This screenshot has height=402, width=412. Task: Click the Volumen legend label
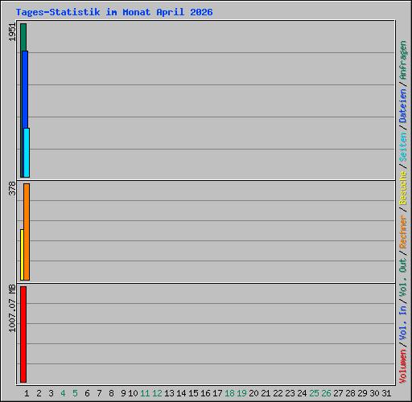point(403,367)
